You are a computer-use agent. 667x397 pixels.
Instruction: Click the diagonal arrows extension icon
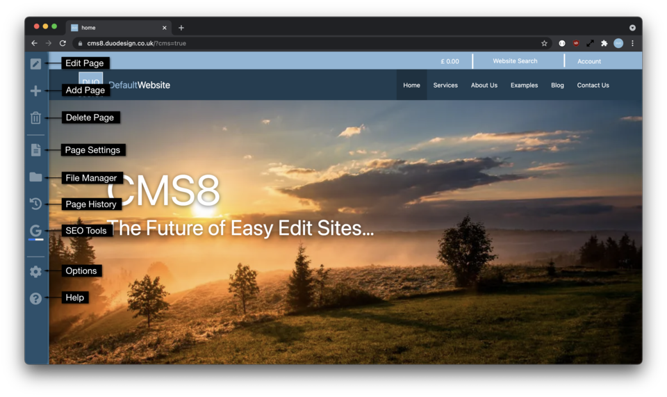tap(590, 43)
